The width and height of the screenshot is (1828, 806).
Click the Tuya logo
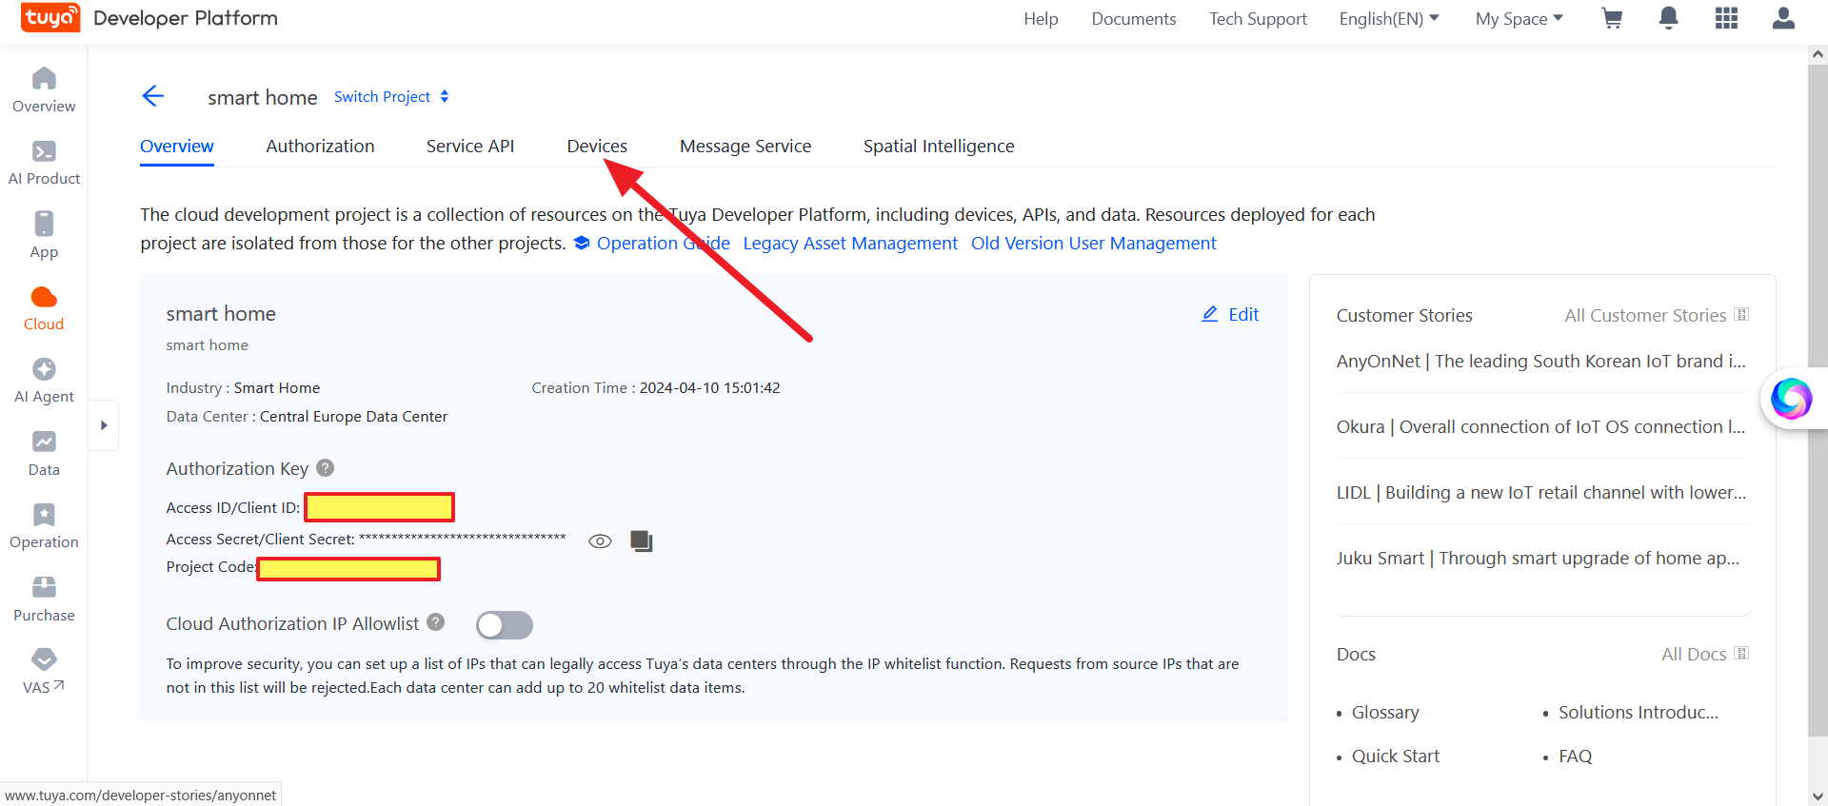tap(50, 18)
